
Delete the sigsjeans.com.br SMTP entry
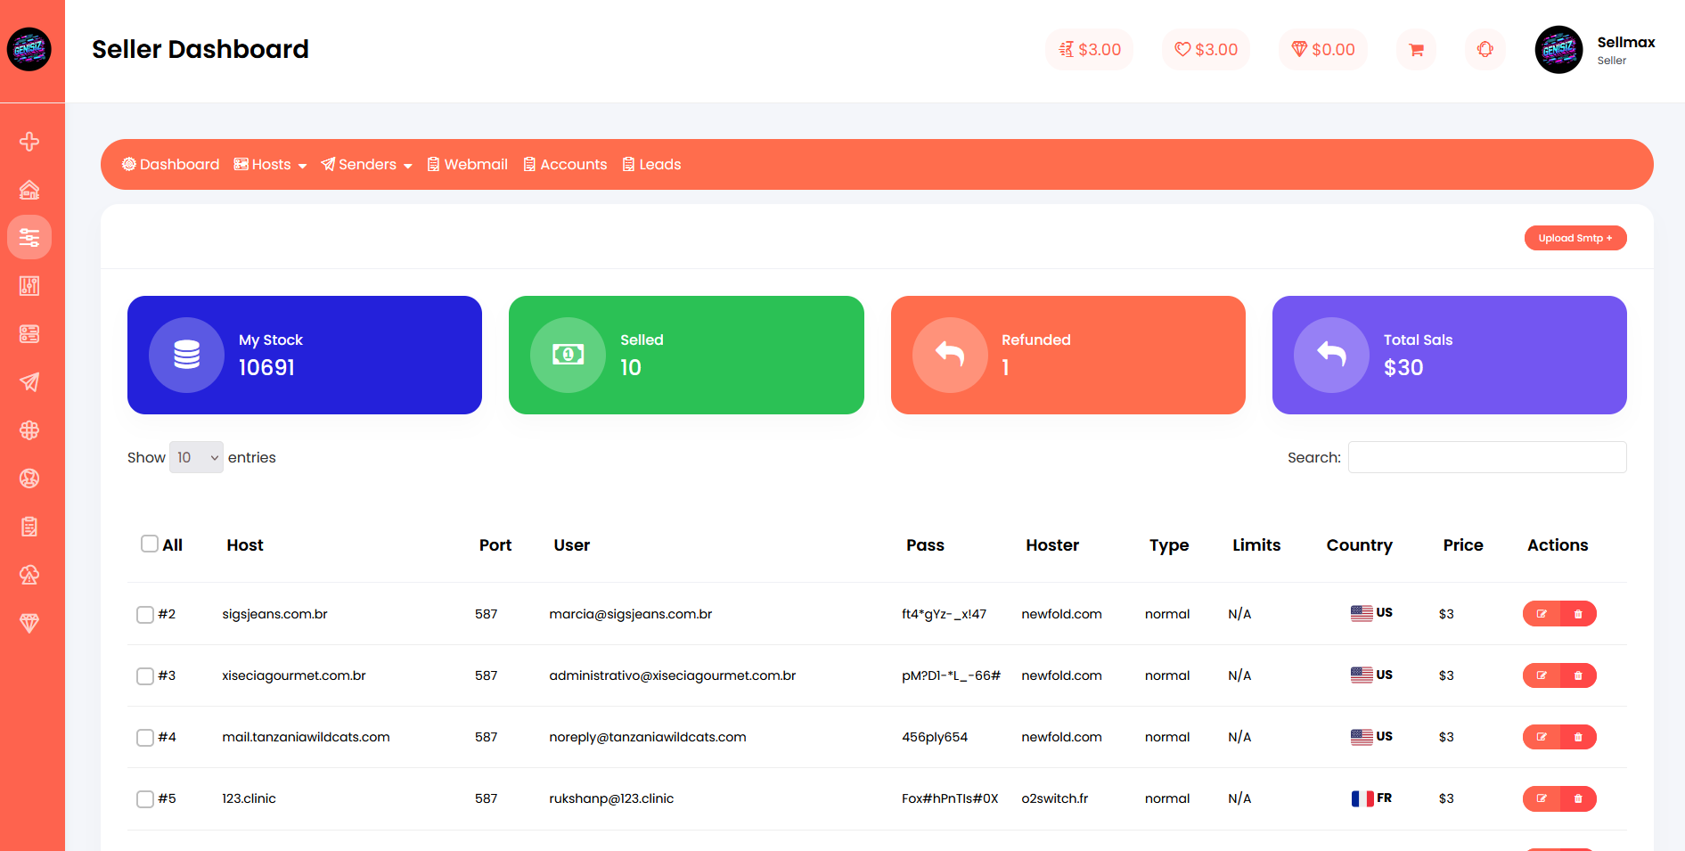[1578, 614]
